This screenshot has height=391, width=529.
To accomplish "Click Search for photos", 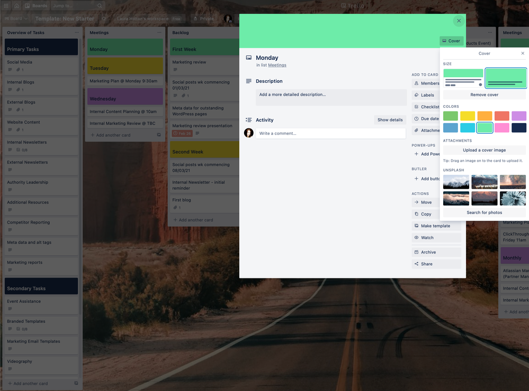I will [x=484, y=212].
